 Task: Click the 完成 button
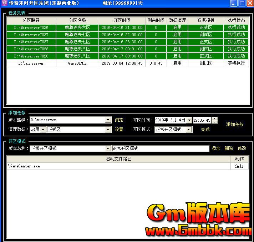click(205, 130)
